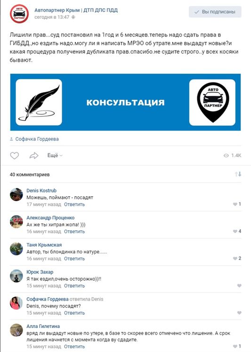Like Юрок Захар's comment heart
Viewport: 251px width, 352px height.
pos(239,285)
